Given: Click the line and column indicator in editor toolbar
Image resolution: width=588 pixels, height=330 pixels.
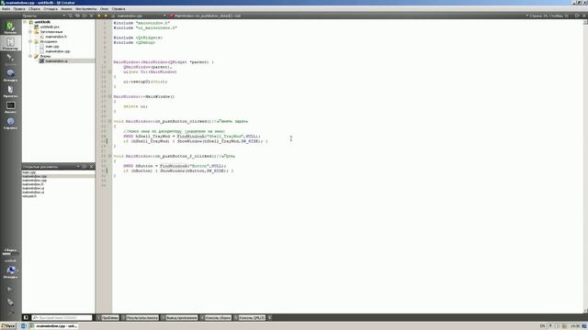Looking at the screenshot, I should (548, 16).
